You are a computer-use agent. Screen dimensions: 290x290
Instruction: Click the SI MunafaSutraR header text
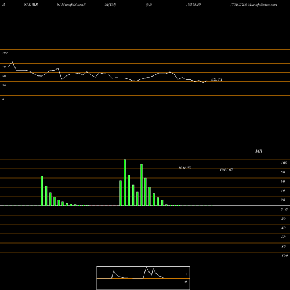tap(71, 5)
